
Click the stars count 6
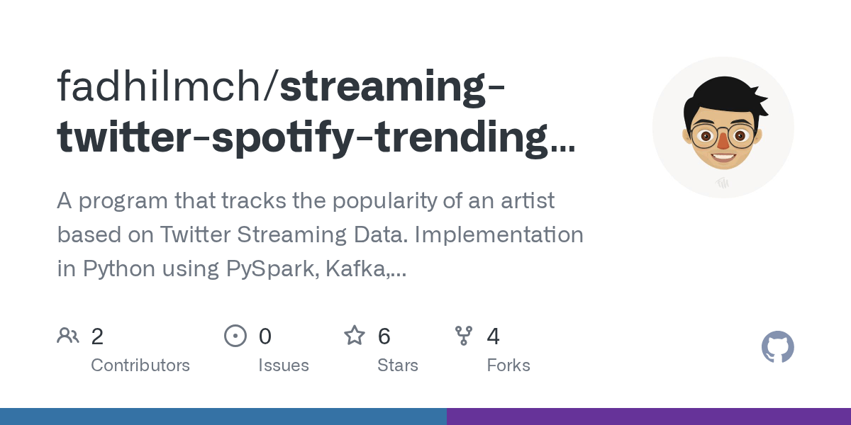click(384, 336)
